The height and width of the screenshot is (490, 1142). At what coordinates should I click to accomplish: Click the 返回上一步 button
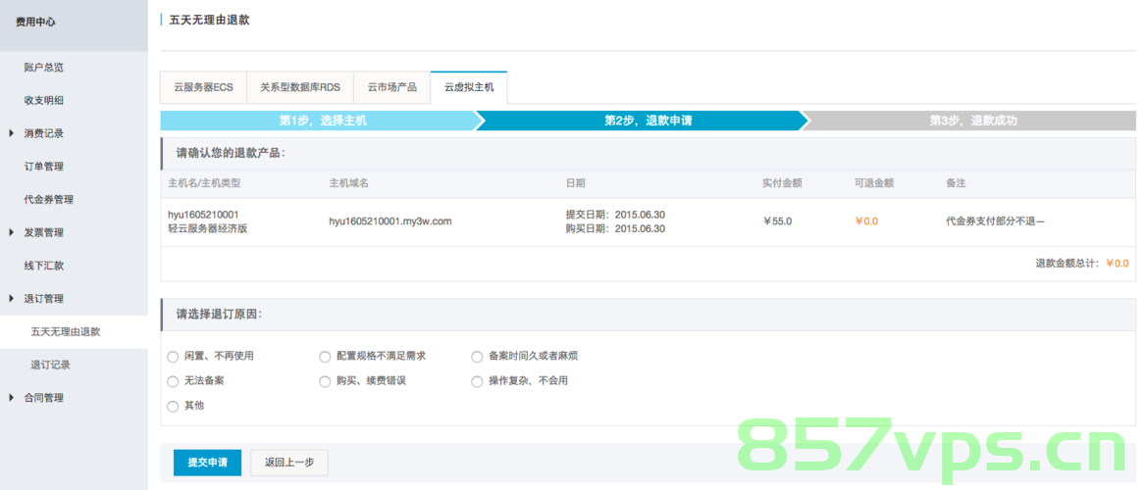click(x=289, y=463)
